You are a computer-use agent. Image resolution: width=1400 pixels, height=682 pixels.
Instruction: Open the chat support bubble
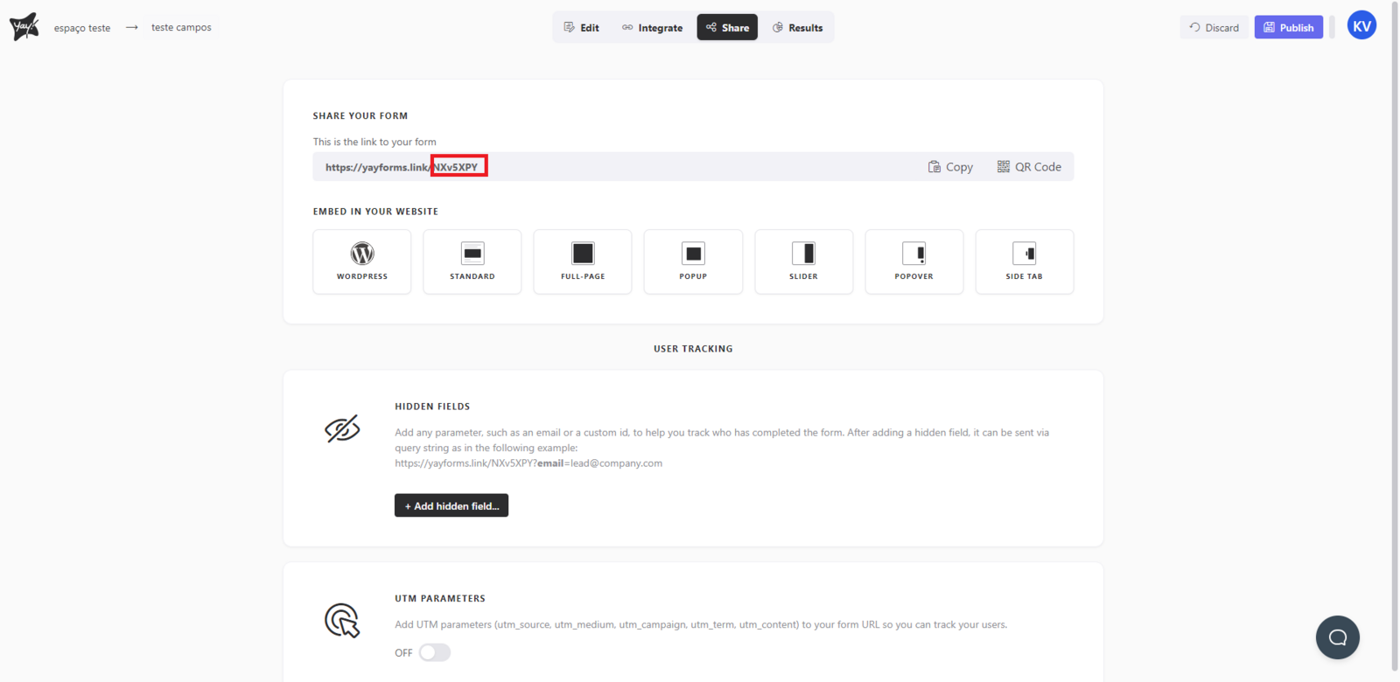pyautogui.click(x=1337, y=637)
